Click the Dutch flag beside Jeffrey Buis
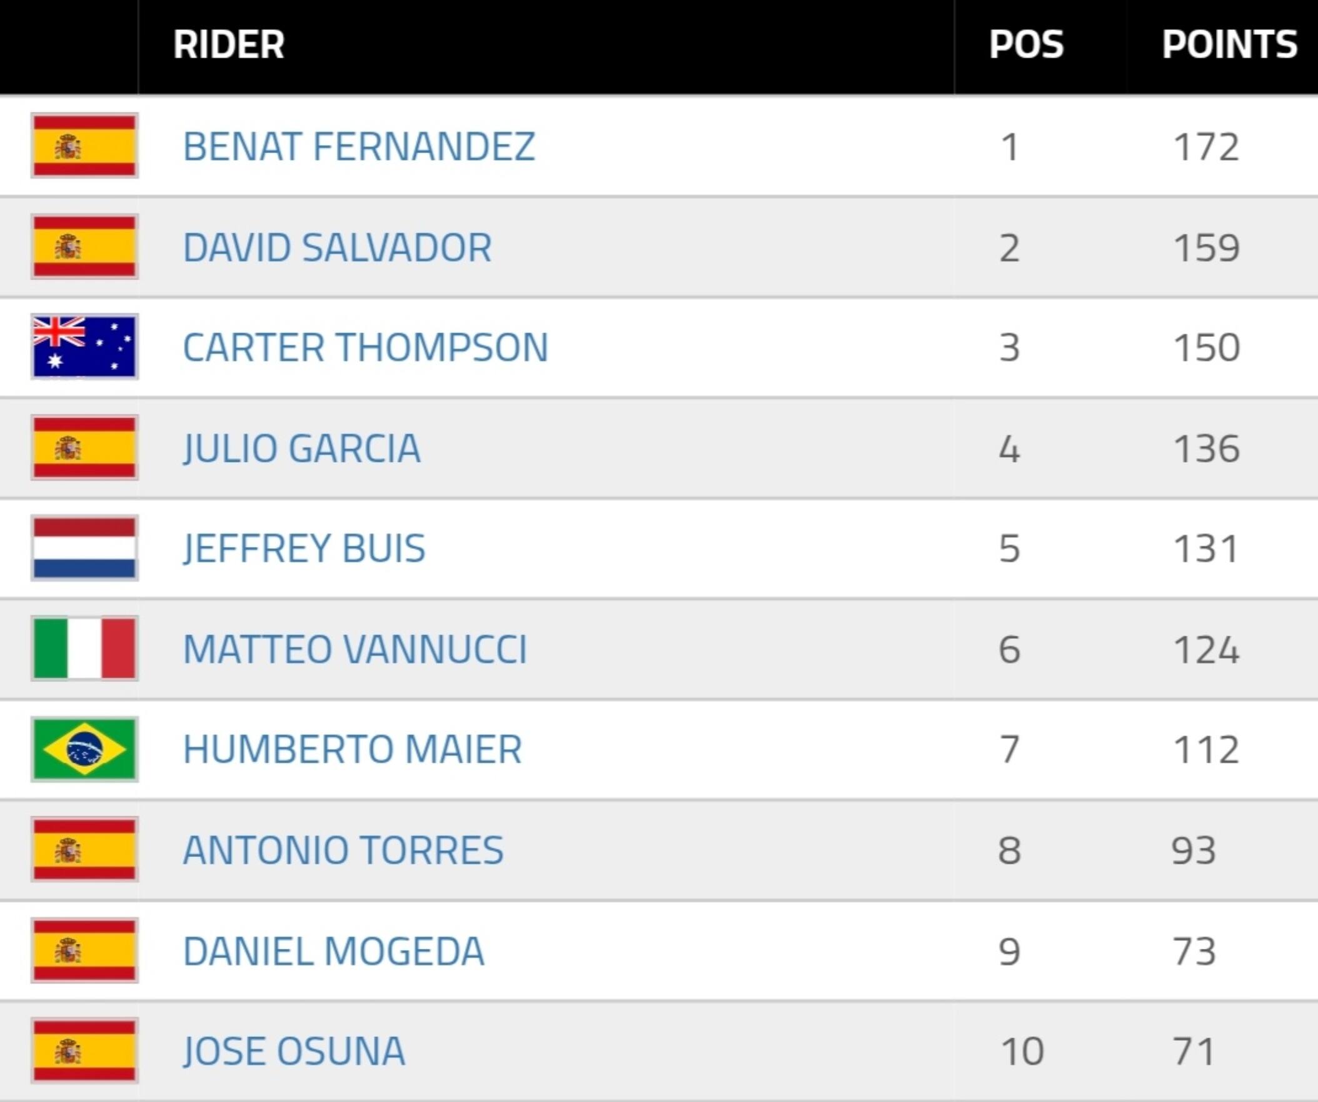This screenshot has height=1102, width=1318. 85,547
